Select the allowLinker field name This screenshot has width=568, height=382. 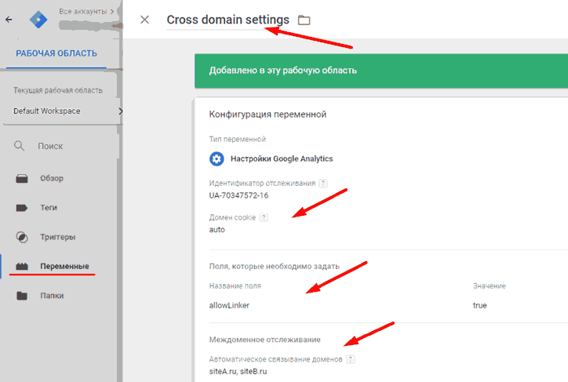[x=229, y=305]
